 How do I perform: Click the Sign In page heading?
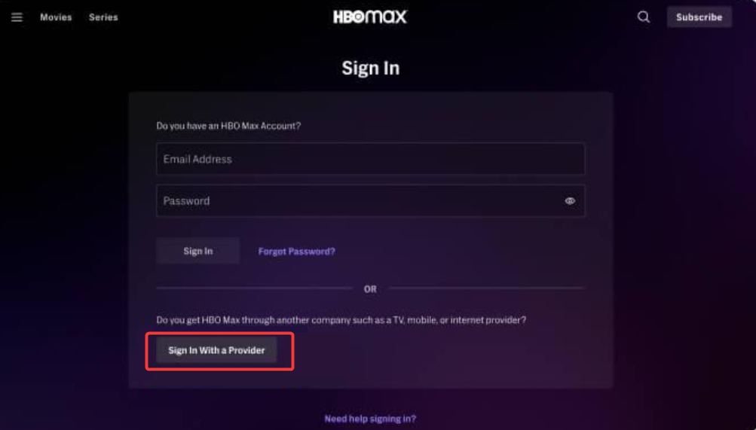(x=370, y=68)
